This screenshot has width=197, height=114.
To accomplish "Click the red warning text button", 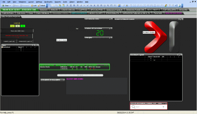I will point(17,36).
